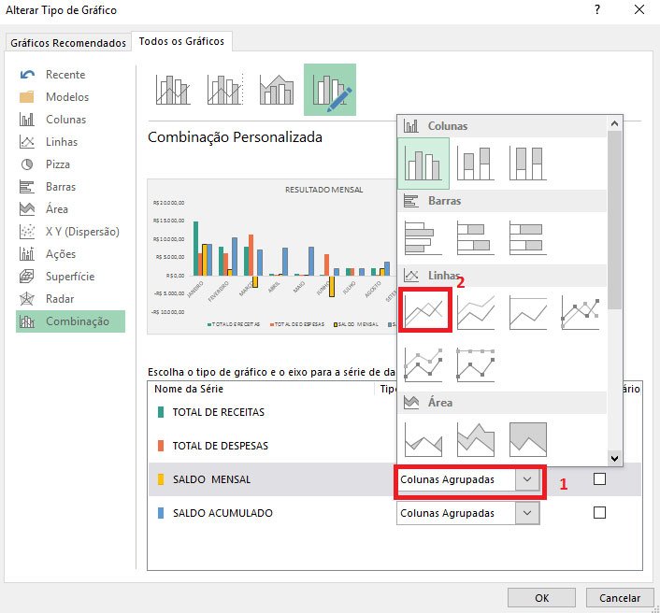The image size is (660, 613).
Task: Select the Clustered Bar chart icon
Action: [x=423, y=237]
